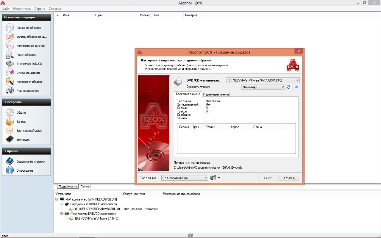
Task: Open the Скорость чтения speed dropdown
Action: click(x=282, y=87)
